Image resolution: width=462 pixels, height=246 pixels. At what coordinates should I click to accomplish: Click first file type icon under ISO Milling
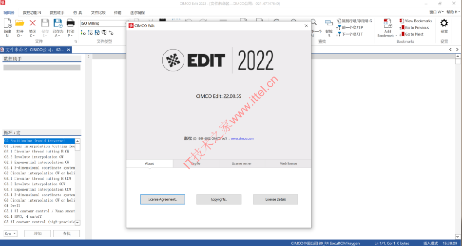(x=83, y=33)
